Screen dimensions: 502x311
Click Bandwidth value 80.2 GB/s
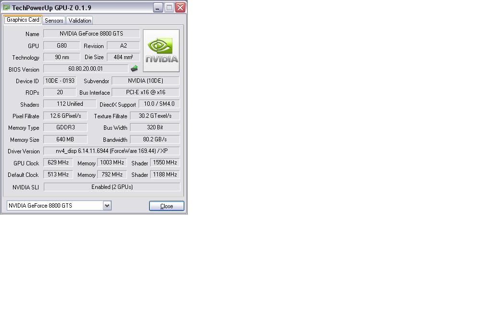pos(155,139)
